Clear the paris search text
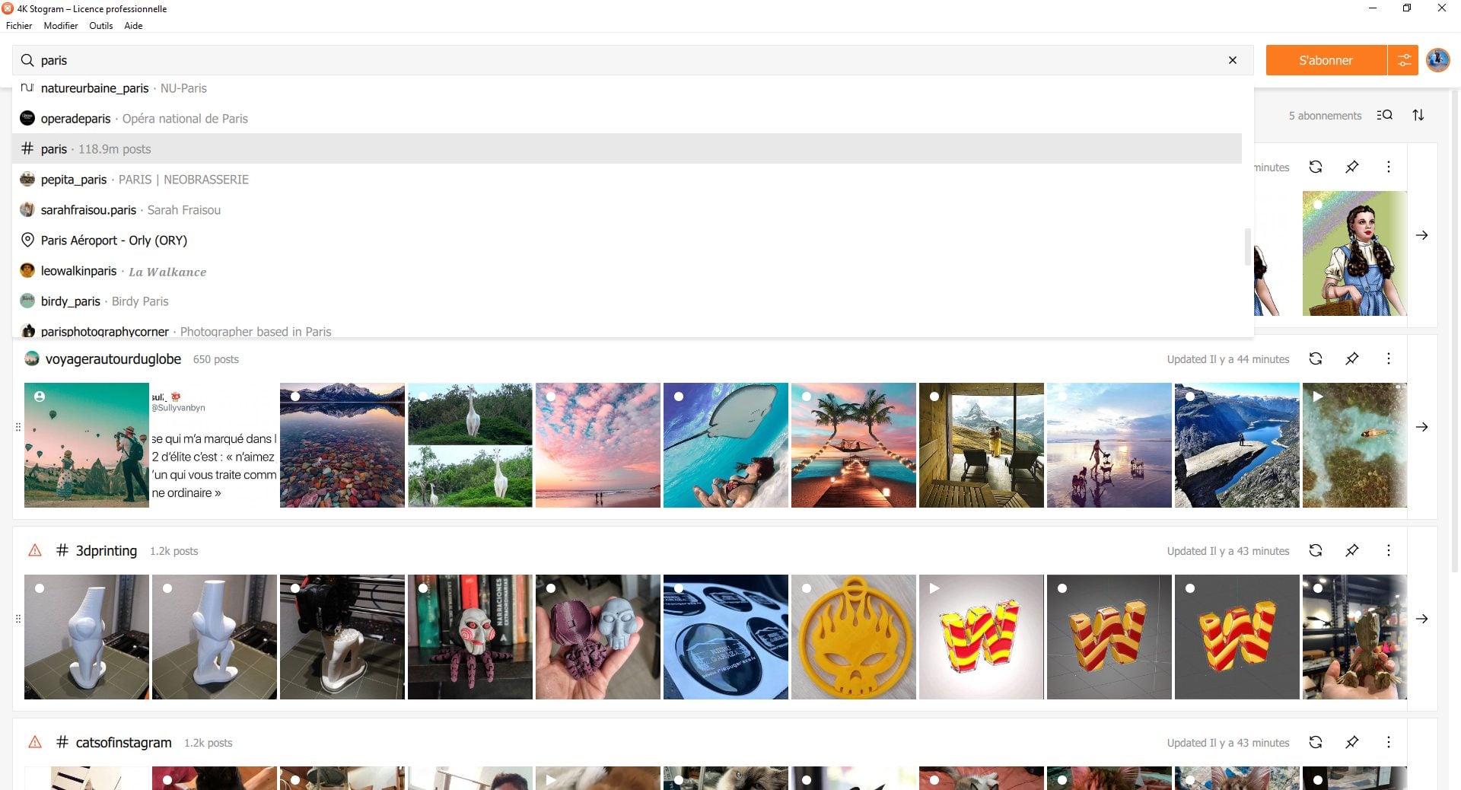Image resolution: width=1461 pixels, height=790 pixels. (x=1233, y=60)
